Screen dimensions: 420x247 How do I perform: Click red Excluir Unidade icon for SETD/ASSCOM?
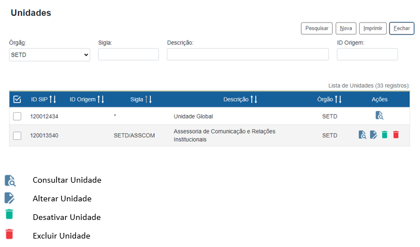point(396,135)
